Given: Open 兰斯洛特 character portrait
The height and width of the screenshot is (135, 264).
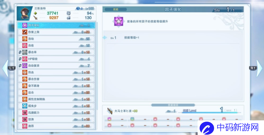Looking at the screenshot, I should click(x=24, y=14).
